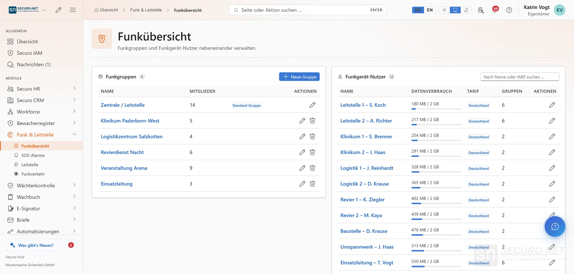Edit user Logistik 2 – D. Krause
Image resolution: width=574 pixels, height=274 pixels.
[x=552, y=184]
